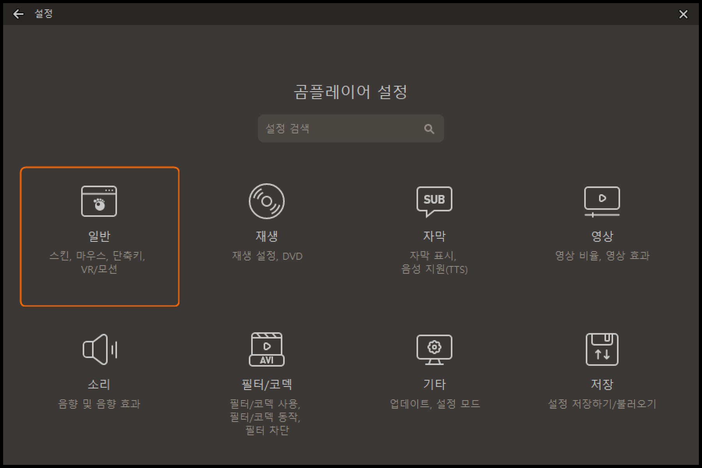This screenshot has width=702, height=468.
Task: Open the 재생 disc icon
Action: click(x=267, y=201)
